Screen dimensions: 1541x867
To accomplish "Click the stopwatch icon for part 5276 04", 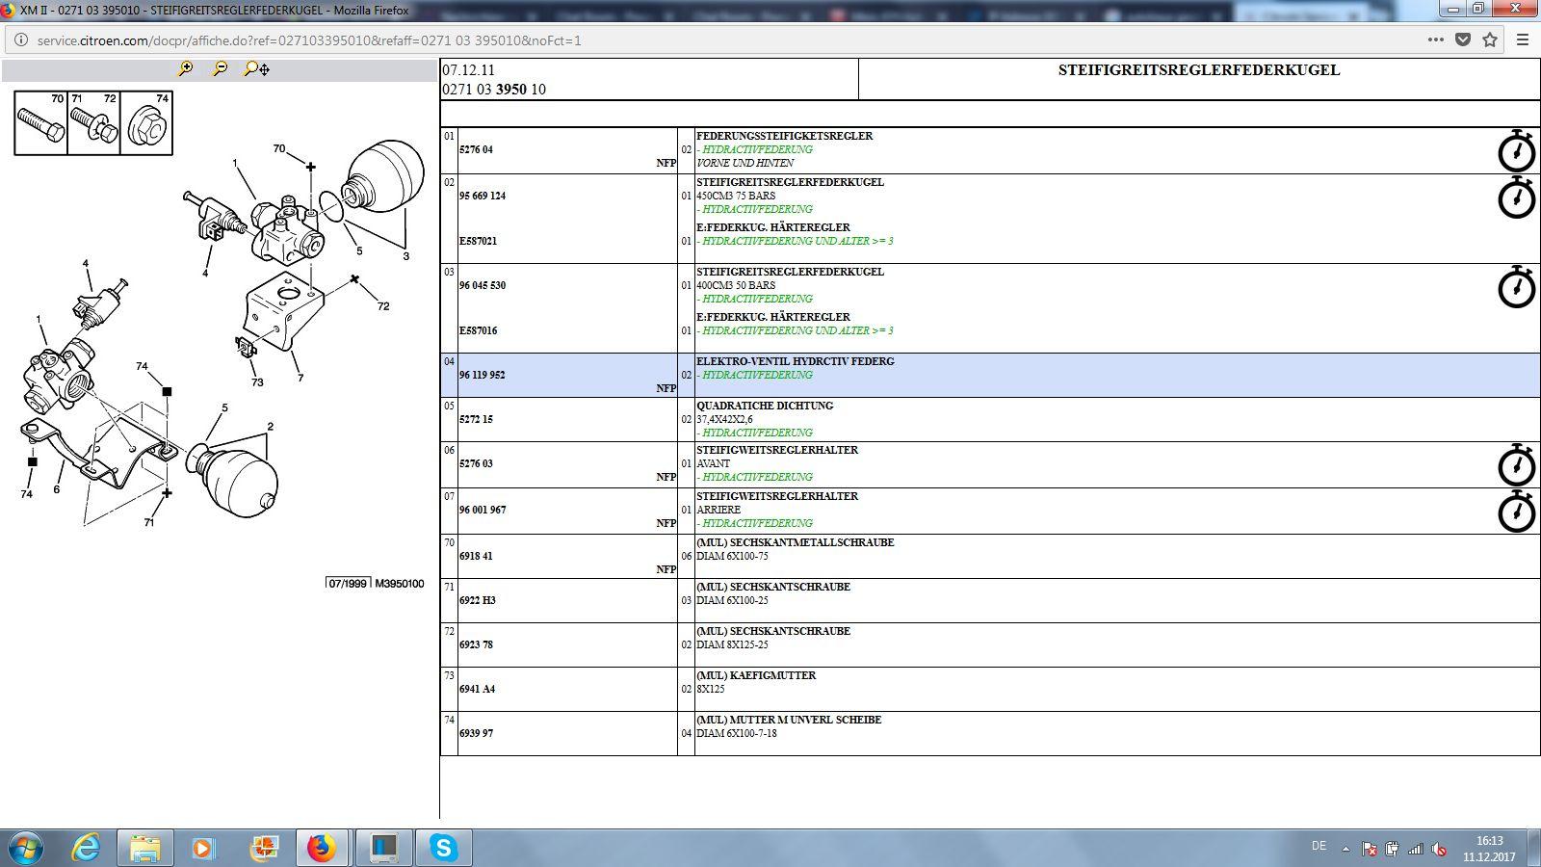I will (x=1516, y=151).
